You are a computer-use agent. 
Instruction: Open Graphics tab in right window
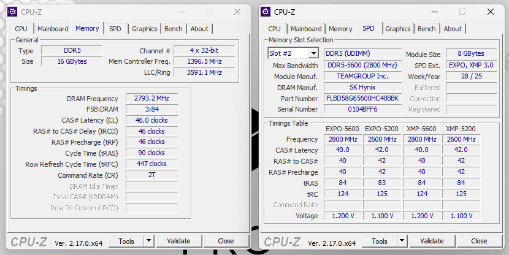397,29
